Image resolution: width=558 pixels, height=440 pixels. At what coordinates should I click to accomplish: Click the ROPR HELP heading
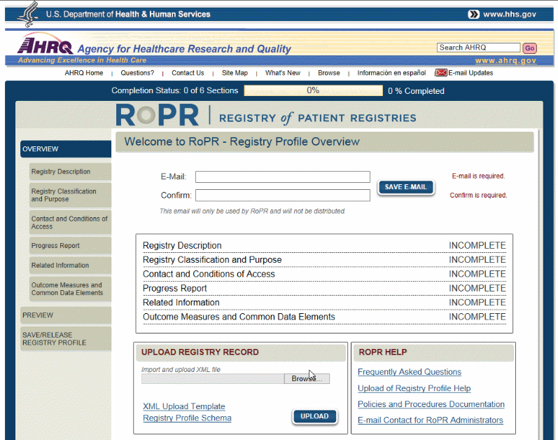(x=382, y=352)
